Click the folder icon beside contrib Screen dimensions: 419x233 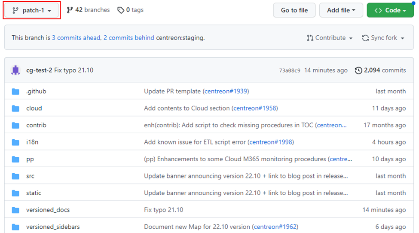click(16, 125)
